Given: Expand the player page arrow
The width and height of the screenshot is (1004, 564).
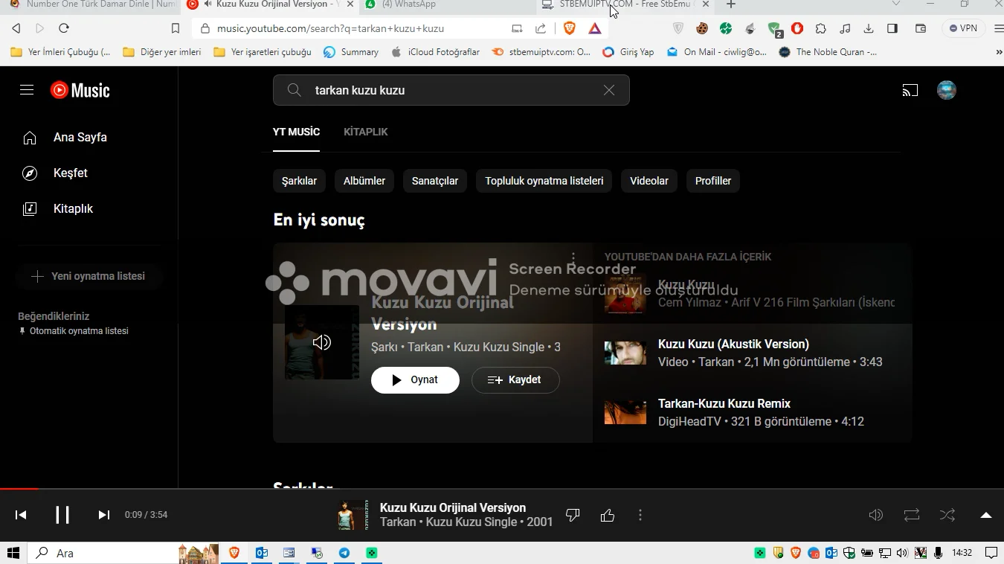Looking at the screenshot, I should click(x=986, y=515).
